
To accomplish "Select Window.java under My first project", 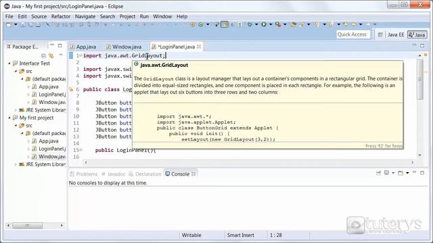I will [x=52, y=157].
